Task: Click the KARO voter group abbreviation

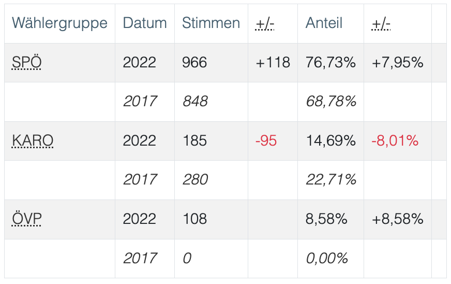Action: (33, 141)
